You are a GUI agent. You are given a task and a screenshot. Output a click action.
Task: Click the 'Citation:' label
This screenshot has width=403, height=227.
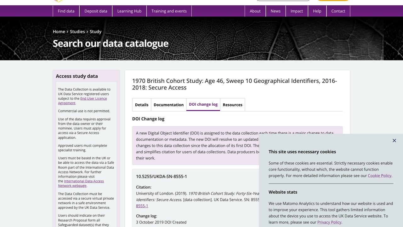pos(144,187)
